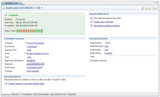Open the '1 download' link
Screen dimensions: 160x97
32,47
